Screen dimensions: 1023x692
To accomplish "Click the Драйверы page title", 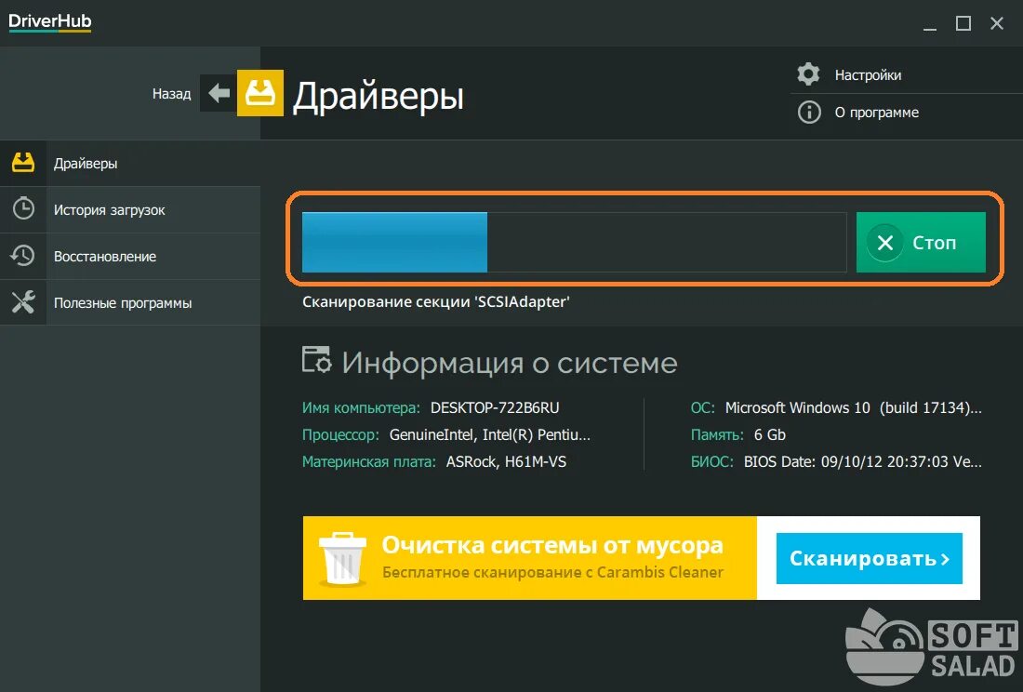I will coord(379,96).
